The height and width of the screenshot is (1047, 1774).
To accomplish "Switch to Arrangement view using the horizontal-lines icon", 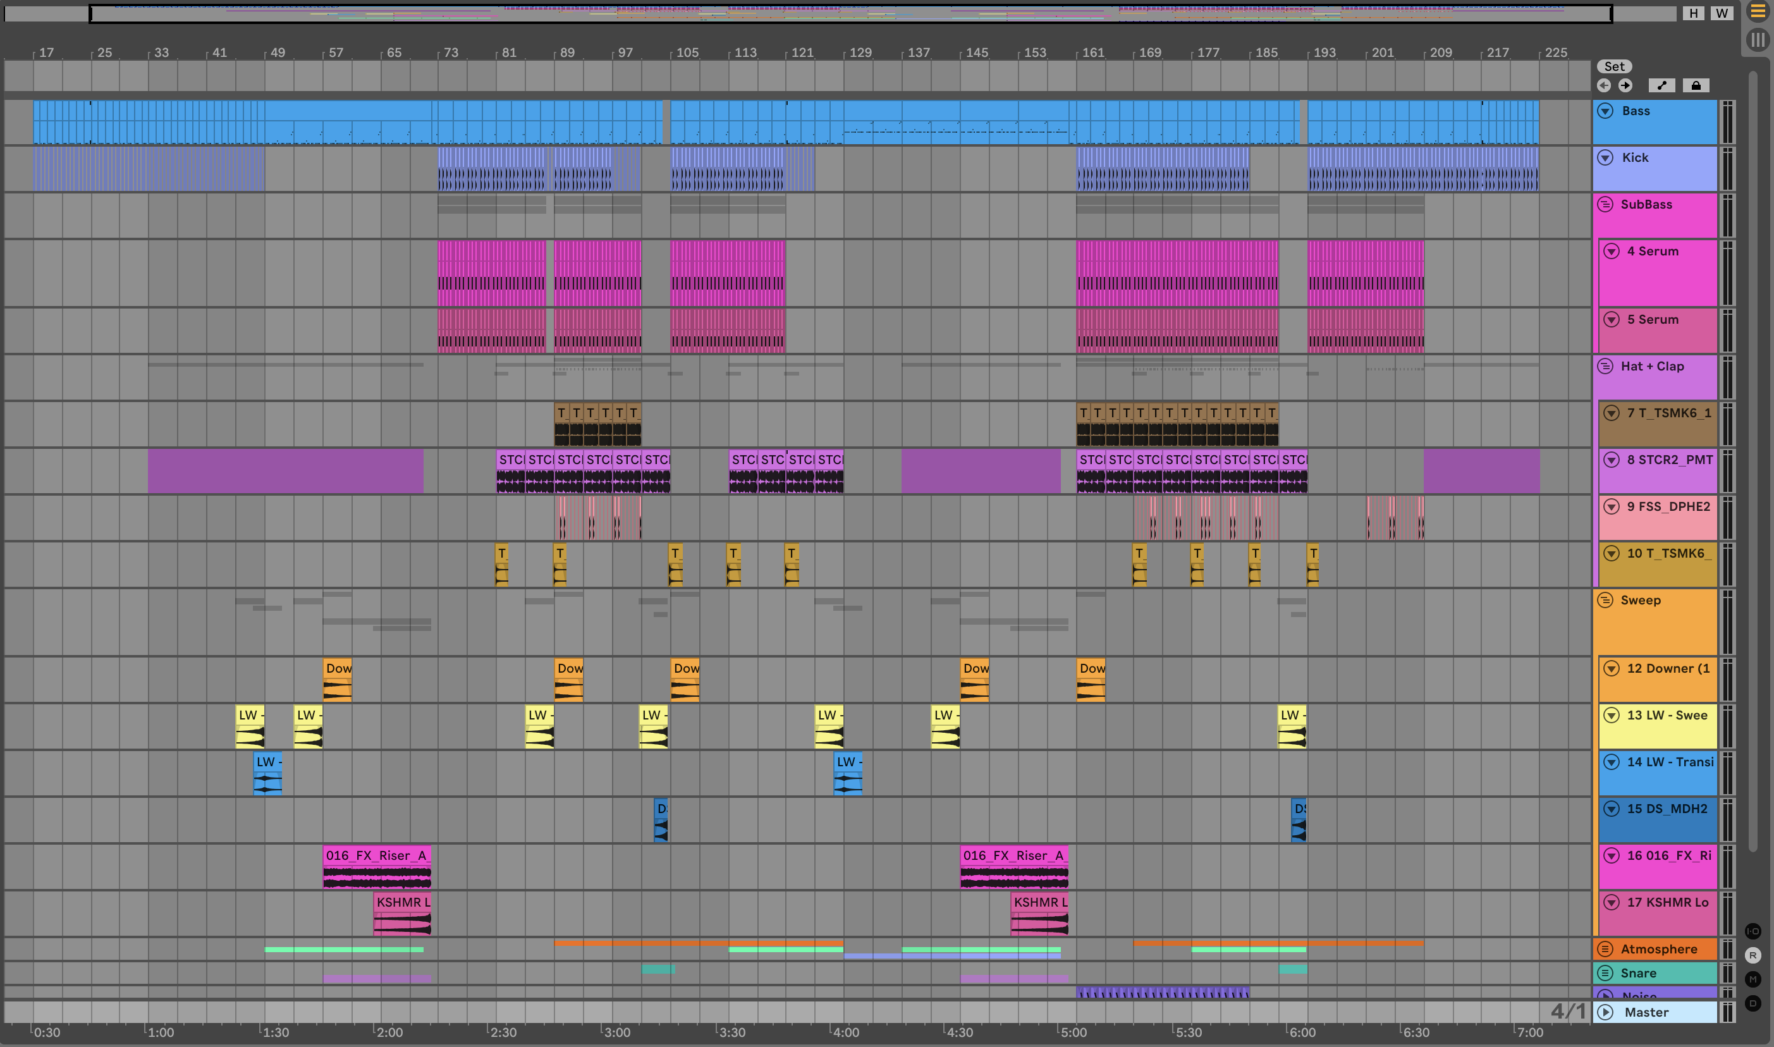I will [x=1757, y=11].
